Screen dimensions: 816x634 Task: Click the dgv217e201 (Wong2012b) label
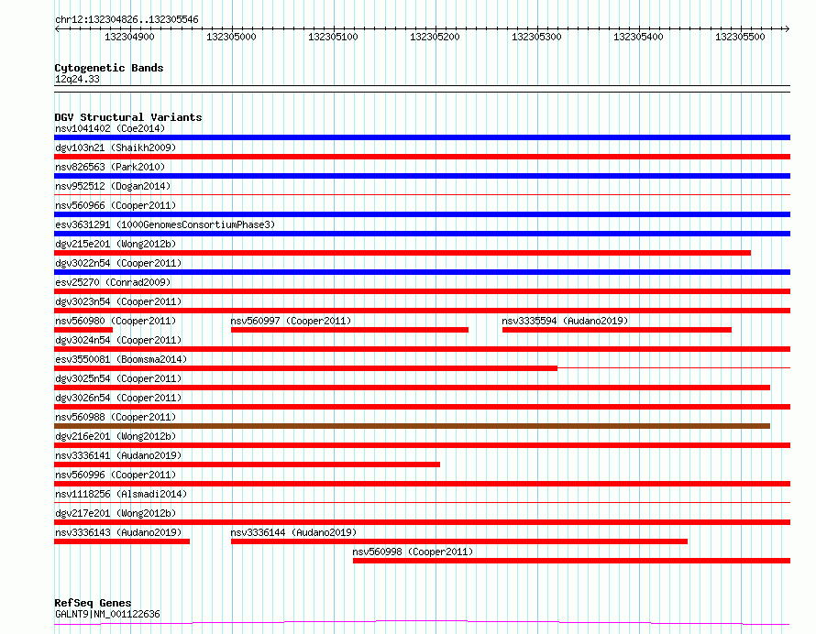pyautogui.click(x=116, y=513)
